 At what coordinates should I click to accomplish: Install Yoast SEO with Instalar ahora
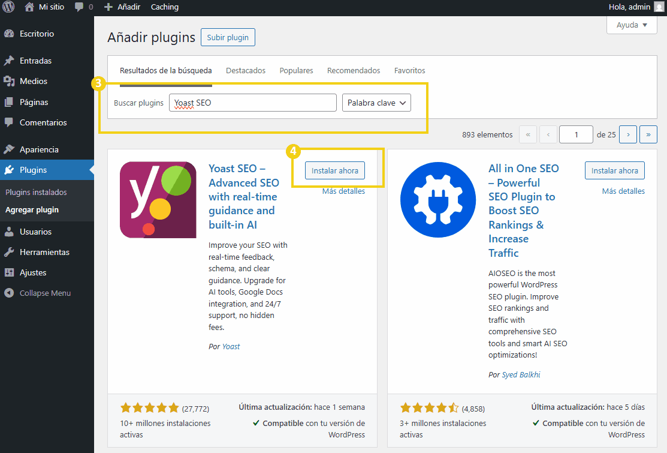[x=334, y=170]
